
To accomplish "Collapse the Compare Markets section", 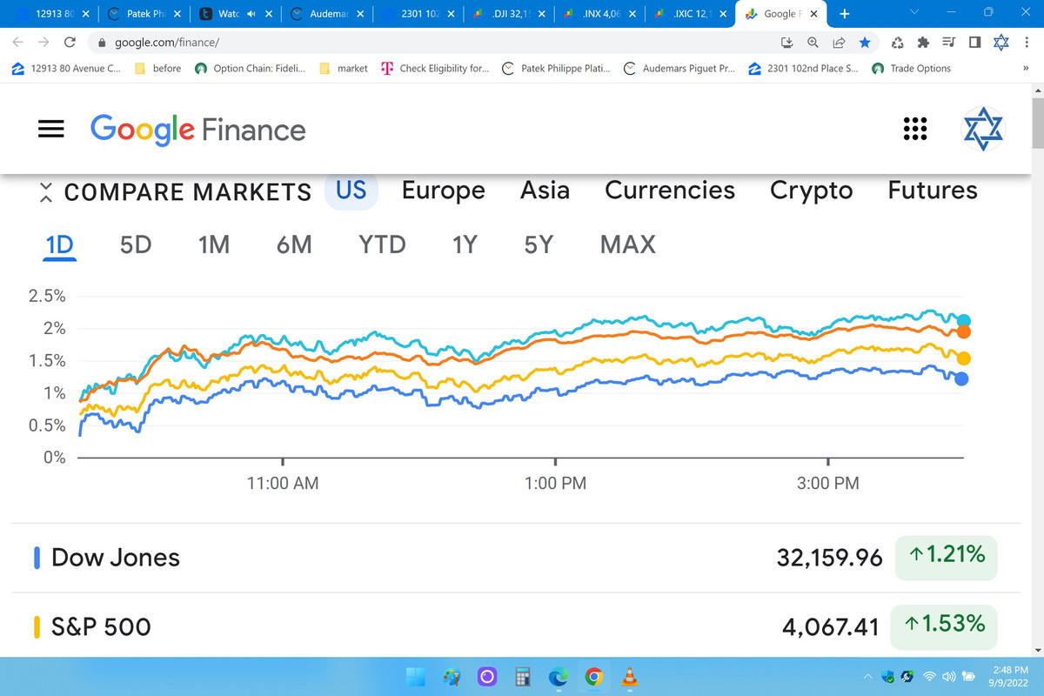I will pos(47,191).
